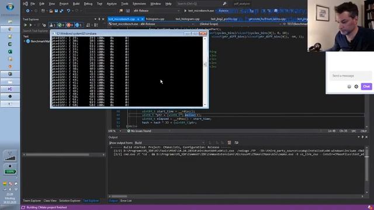374x210 pixels.
Task: Click the Chat button
Action: click(366, 86)
